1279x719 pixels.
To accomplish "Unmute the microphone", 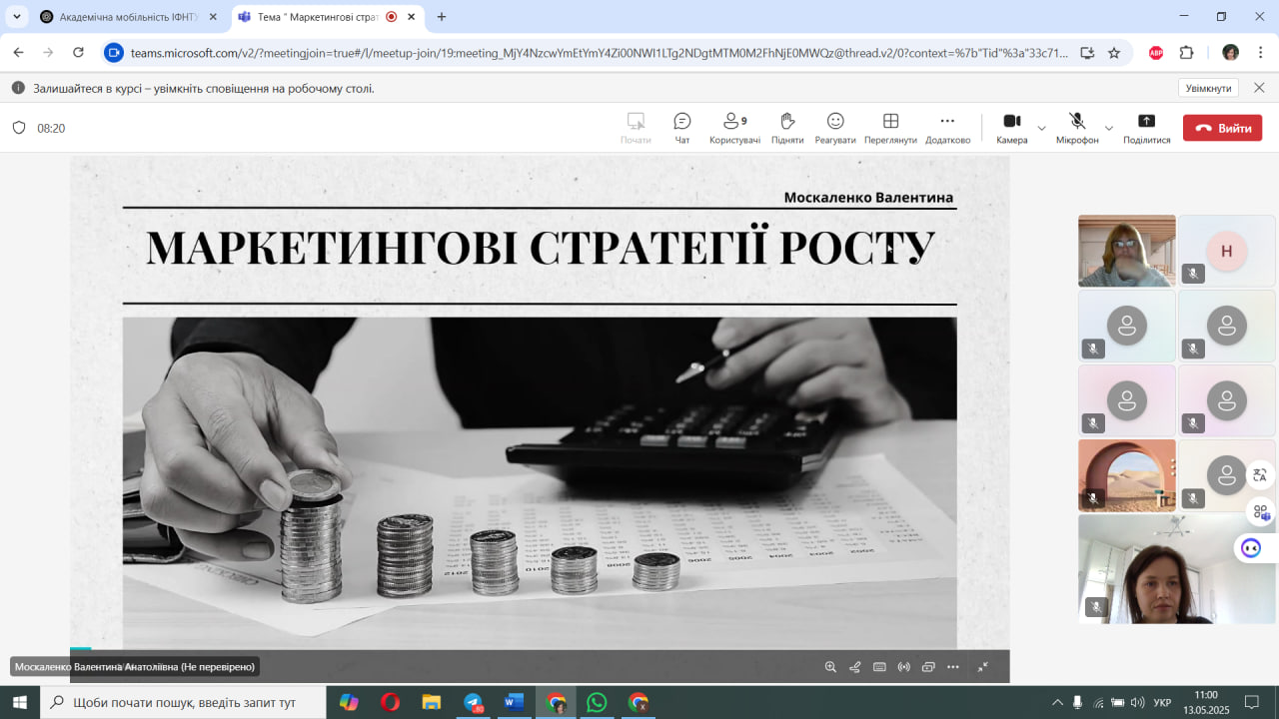I will pos(1077,127).
